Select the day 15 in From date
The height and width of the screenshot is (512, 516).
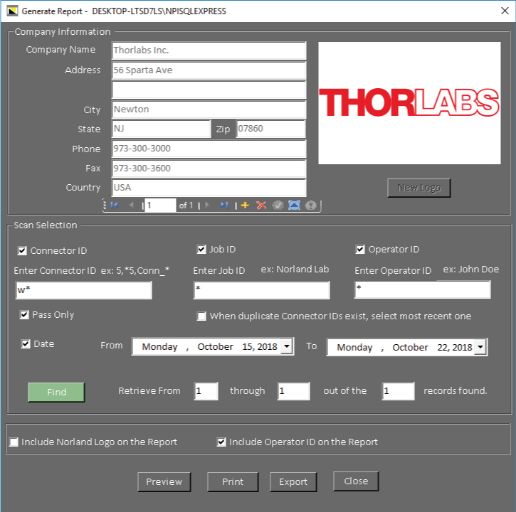click(247, 346)
